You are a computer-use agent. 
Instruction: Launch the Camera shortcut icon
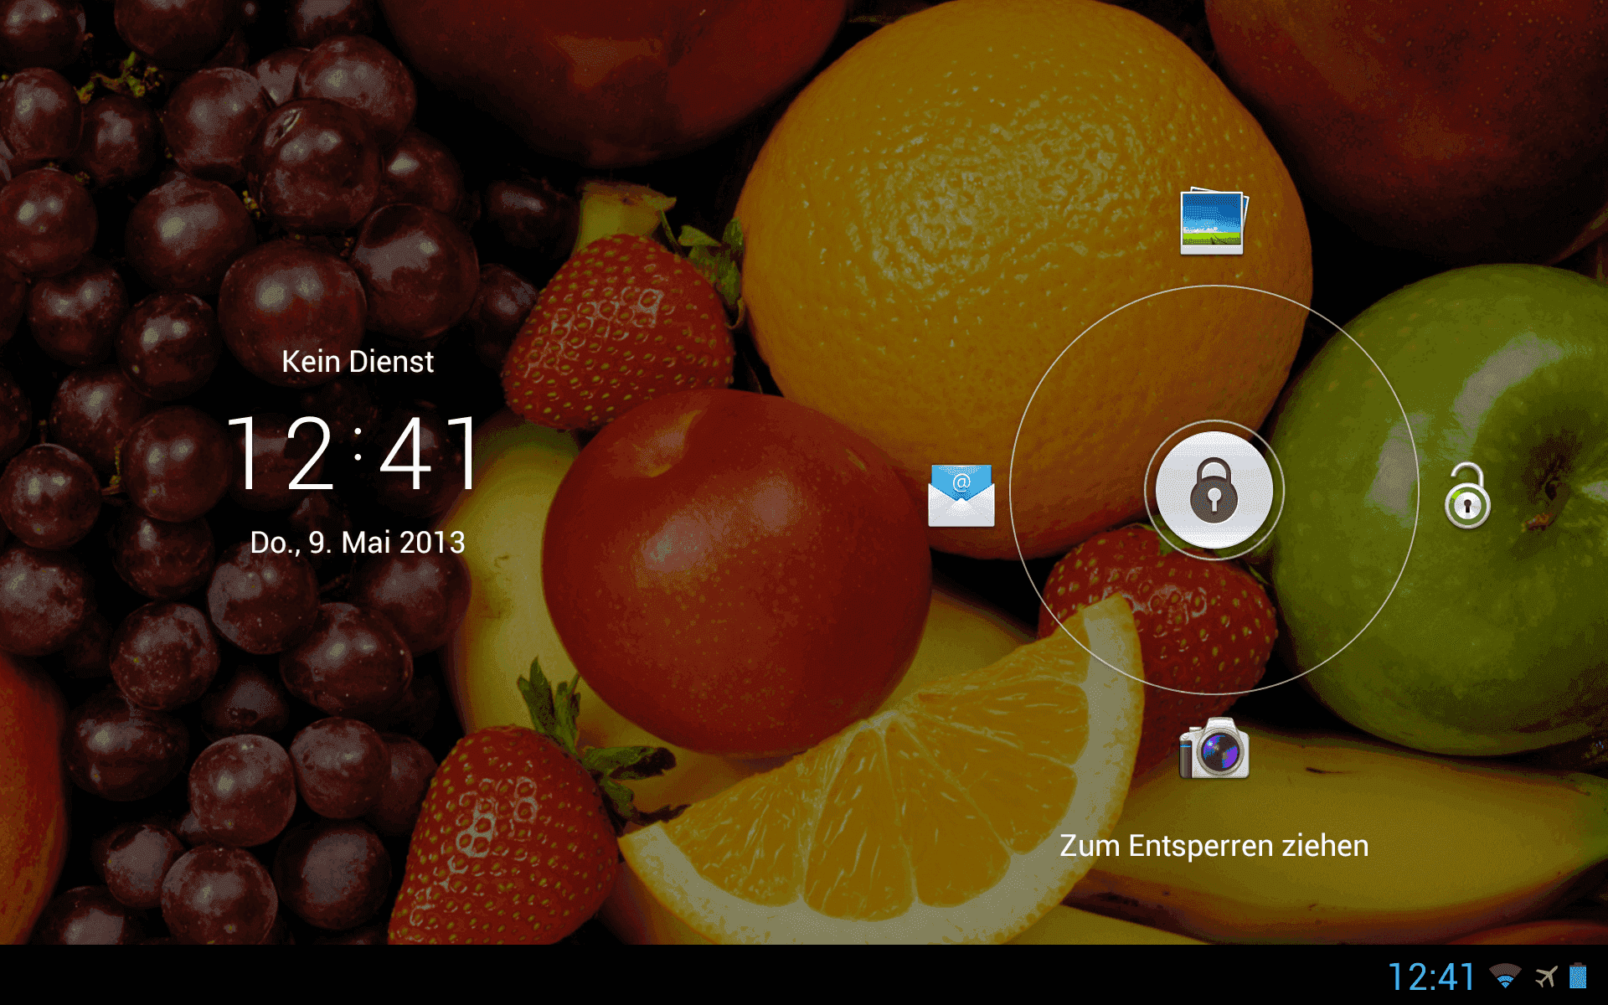point(1214,748)
